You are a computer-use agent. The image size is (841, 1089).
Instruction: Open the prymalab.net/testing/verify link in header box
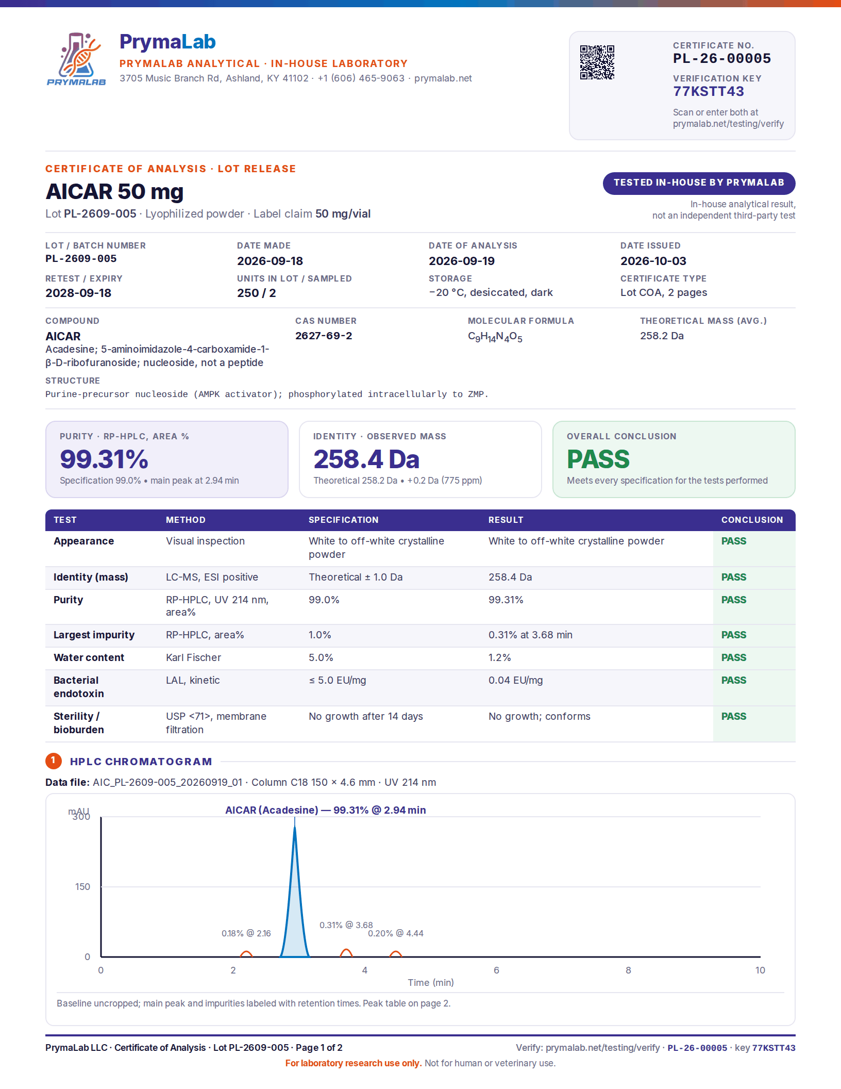[x=728, y=124]
